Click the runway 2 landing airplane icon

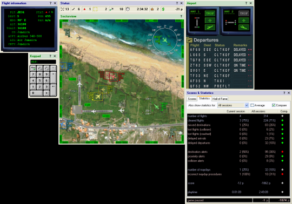tap(244, 28)
